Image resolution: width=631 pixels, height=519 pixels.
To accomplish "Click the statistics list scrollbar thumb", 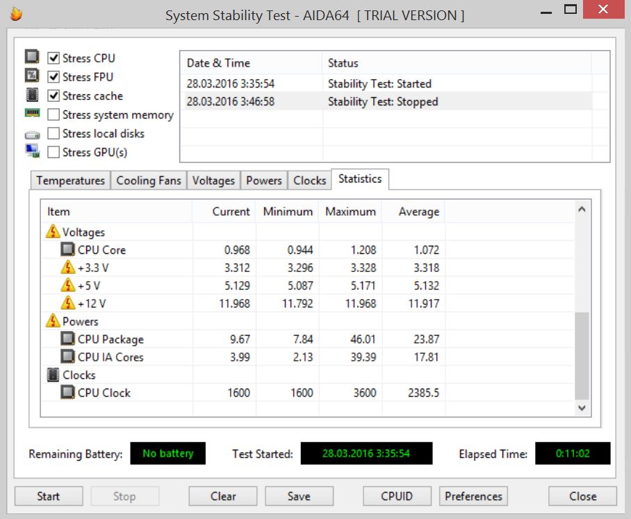I will tap(582, 356).
